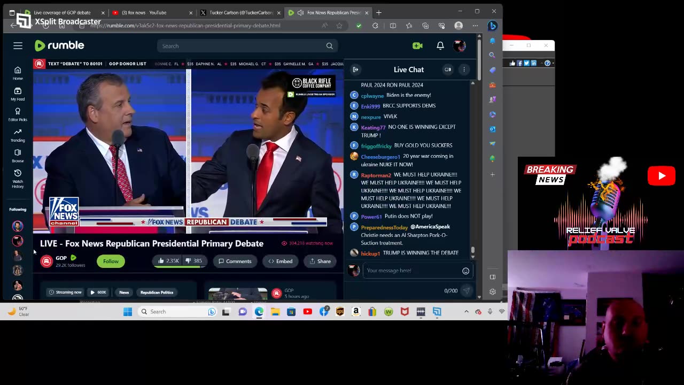This screenshot has height=385, width=684.
Task: Click the green go-live camera icon
Action: pos(417,46)
